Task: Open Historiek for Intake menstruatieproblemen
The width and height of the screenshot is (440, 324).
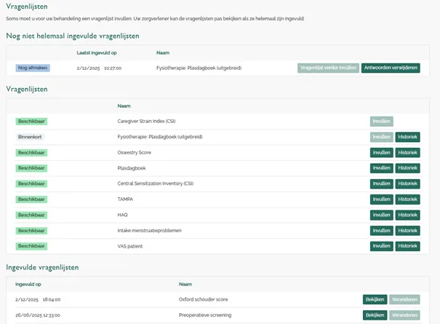Action: (x=407, y=231)
